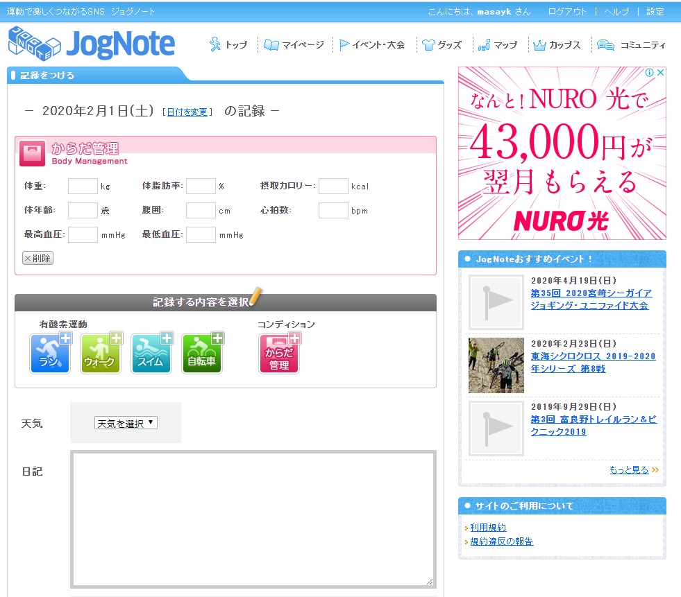Focus the 体脂肪率 input field
The height and width of the screenshot is (597, 681).
pos(201,186)
